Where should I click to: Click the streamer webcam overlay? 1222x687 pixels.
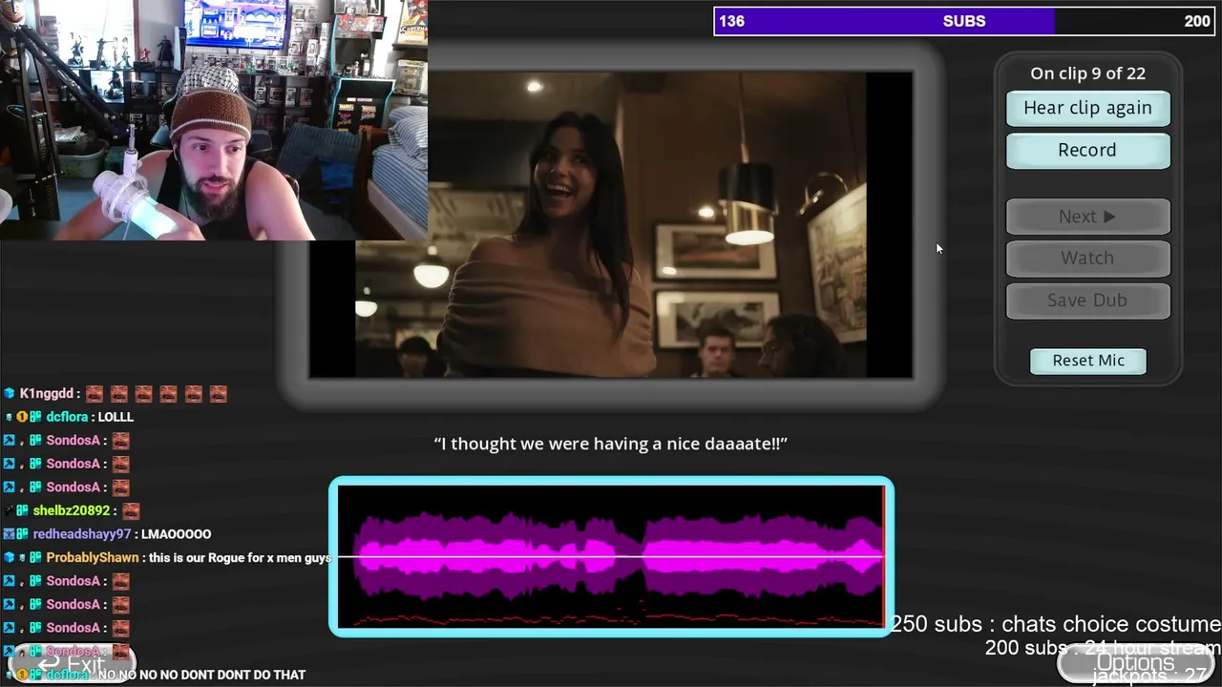[x=214, y=120]
